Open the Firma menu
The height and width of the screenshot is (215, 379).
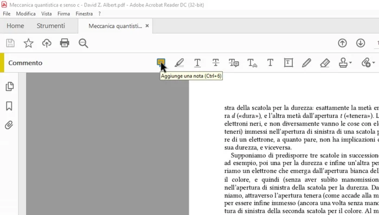pos(63,14)
